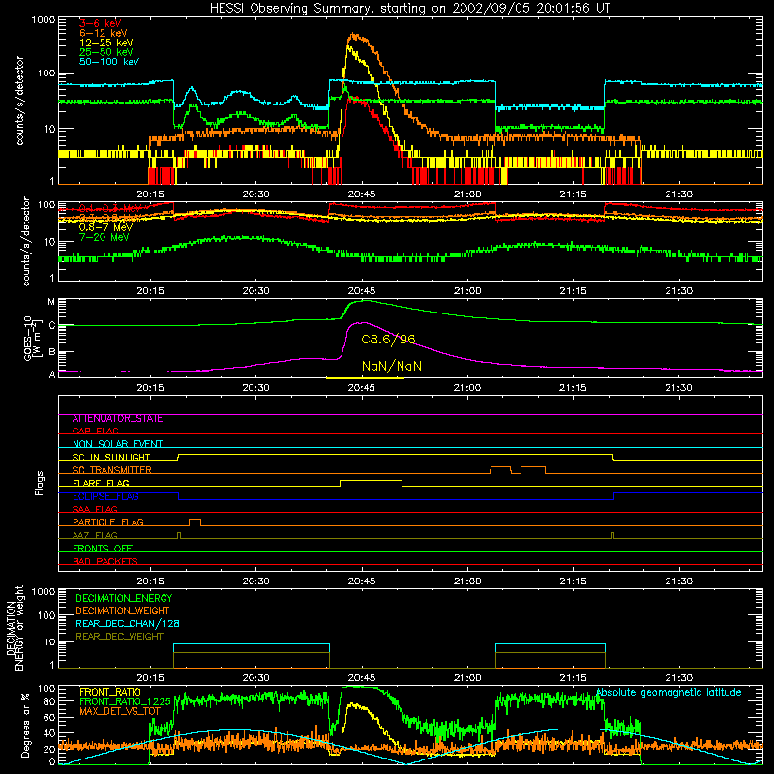Select the NON_SOLAR_EVENT flag label

click(117, 444)
